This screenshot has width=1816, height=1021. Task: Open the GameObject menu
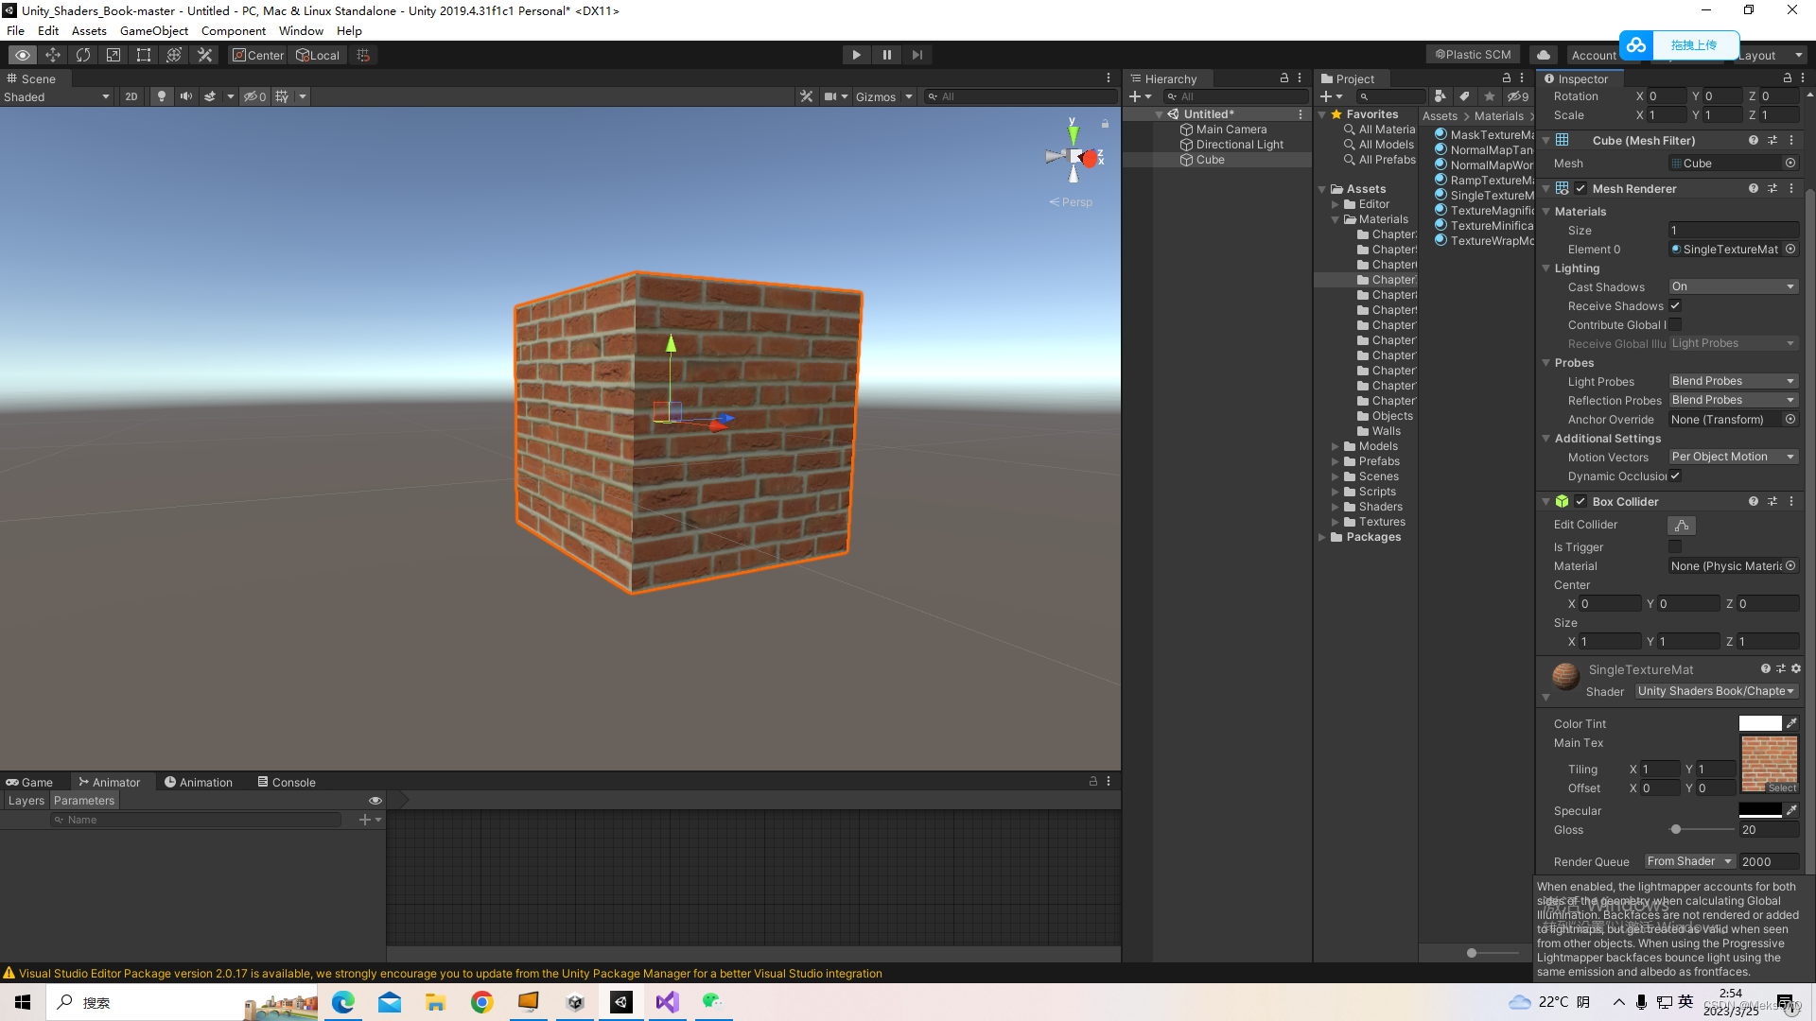pos(153,30)
